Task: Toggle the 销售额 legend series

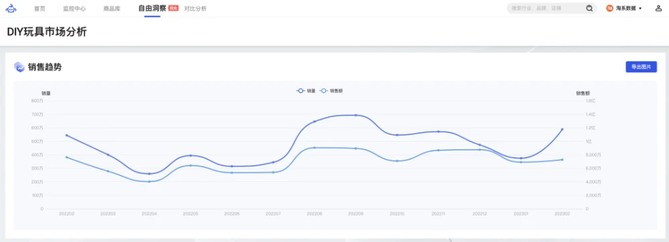Action: [x=331, y=91]
